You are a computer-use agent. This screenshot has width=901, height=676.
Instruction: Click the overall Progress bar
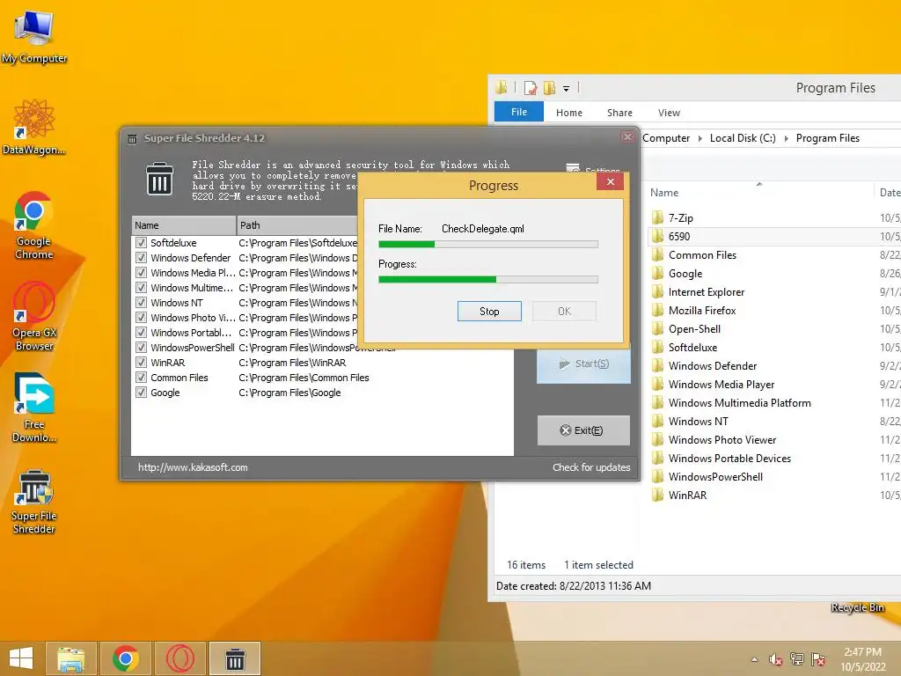pyautogui.click(x=487, y=279)
